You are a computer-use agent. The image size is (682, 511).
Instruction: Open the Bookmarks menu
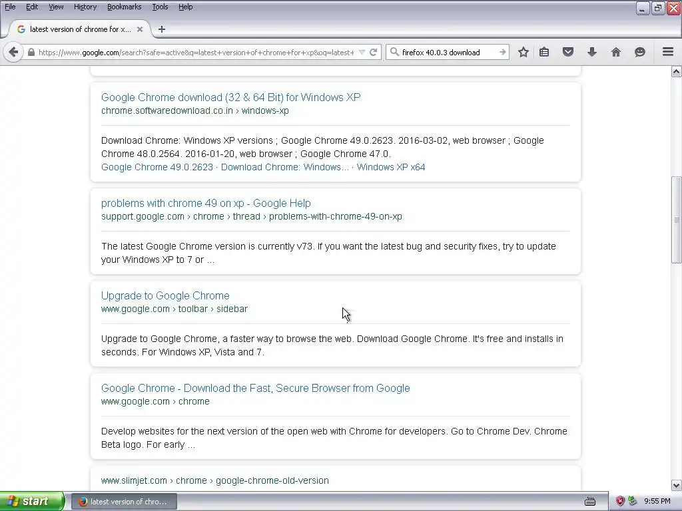click(125, 7)
